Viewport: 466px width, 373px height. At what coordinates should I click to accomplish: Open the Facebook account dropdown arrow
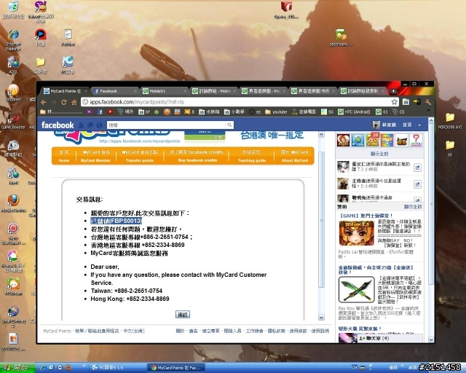(x=419, y=125)
